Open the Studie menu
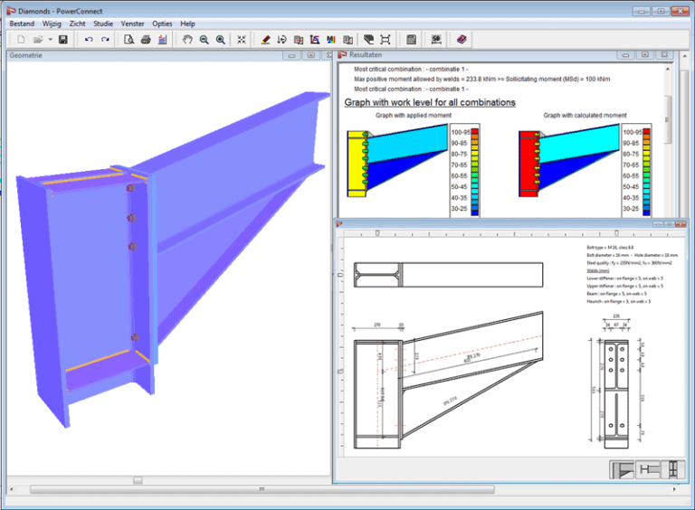Screen dimensions: 695x510 tap(103, 24)
